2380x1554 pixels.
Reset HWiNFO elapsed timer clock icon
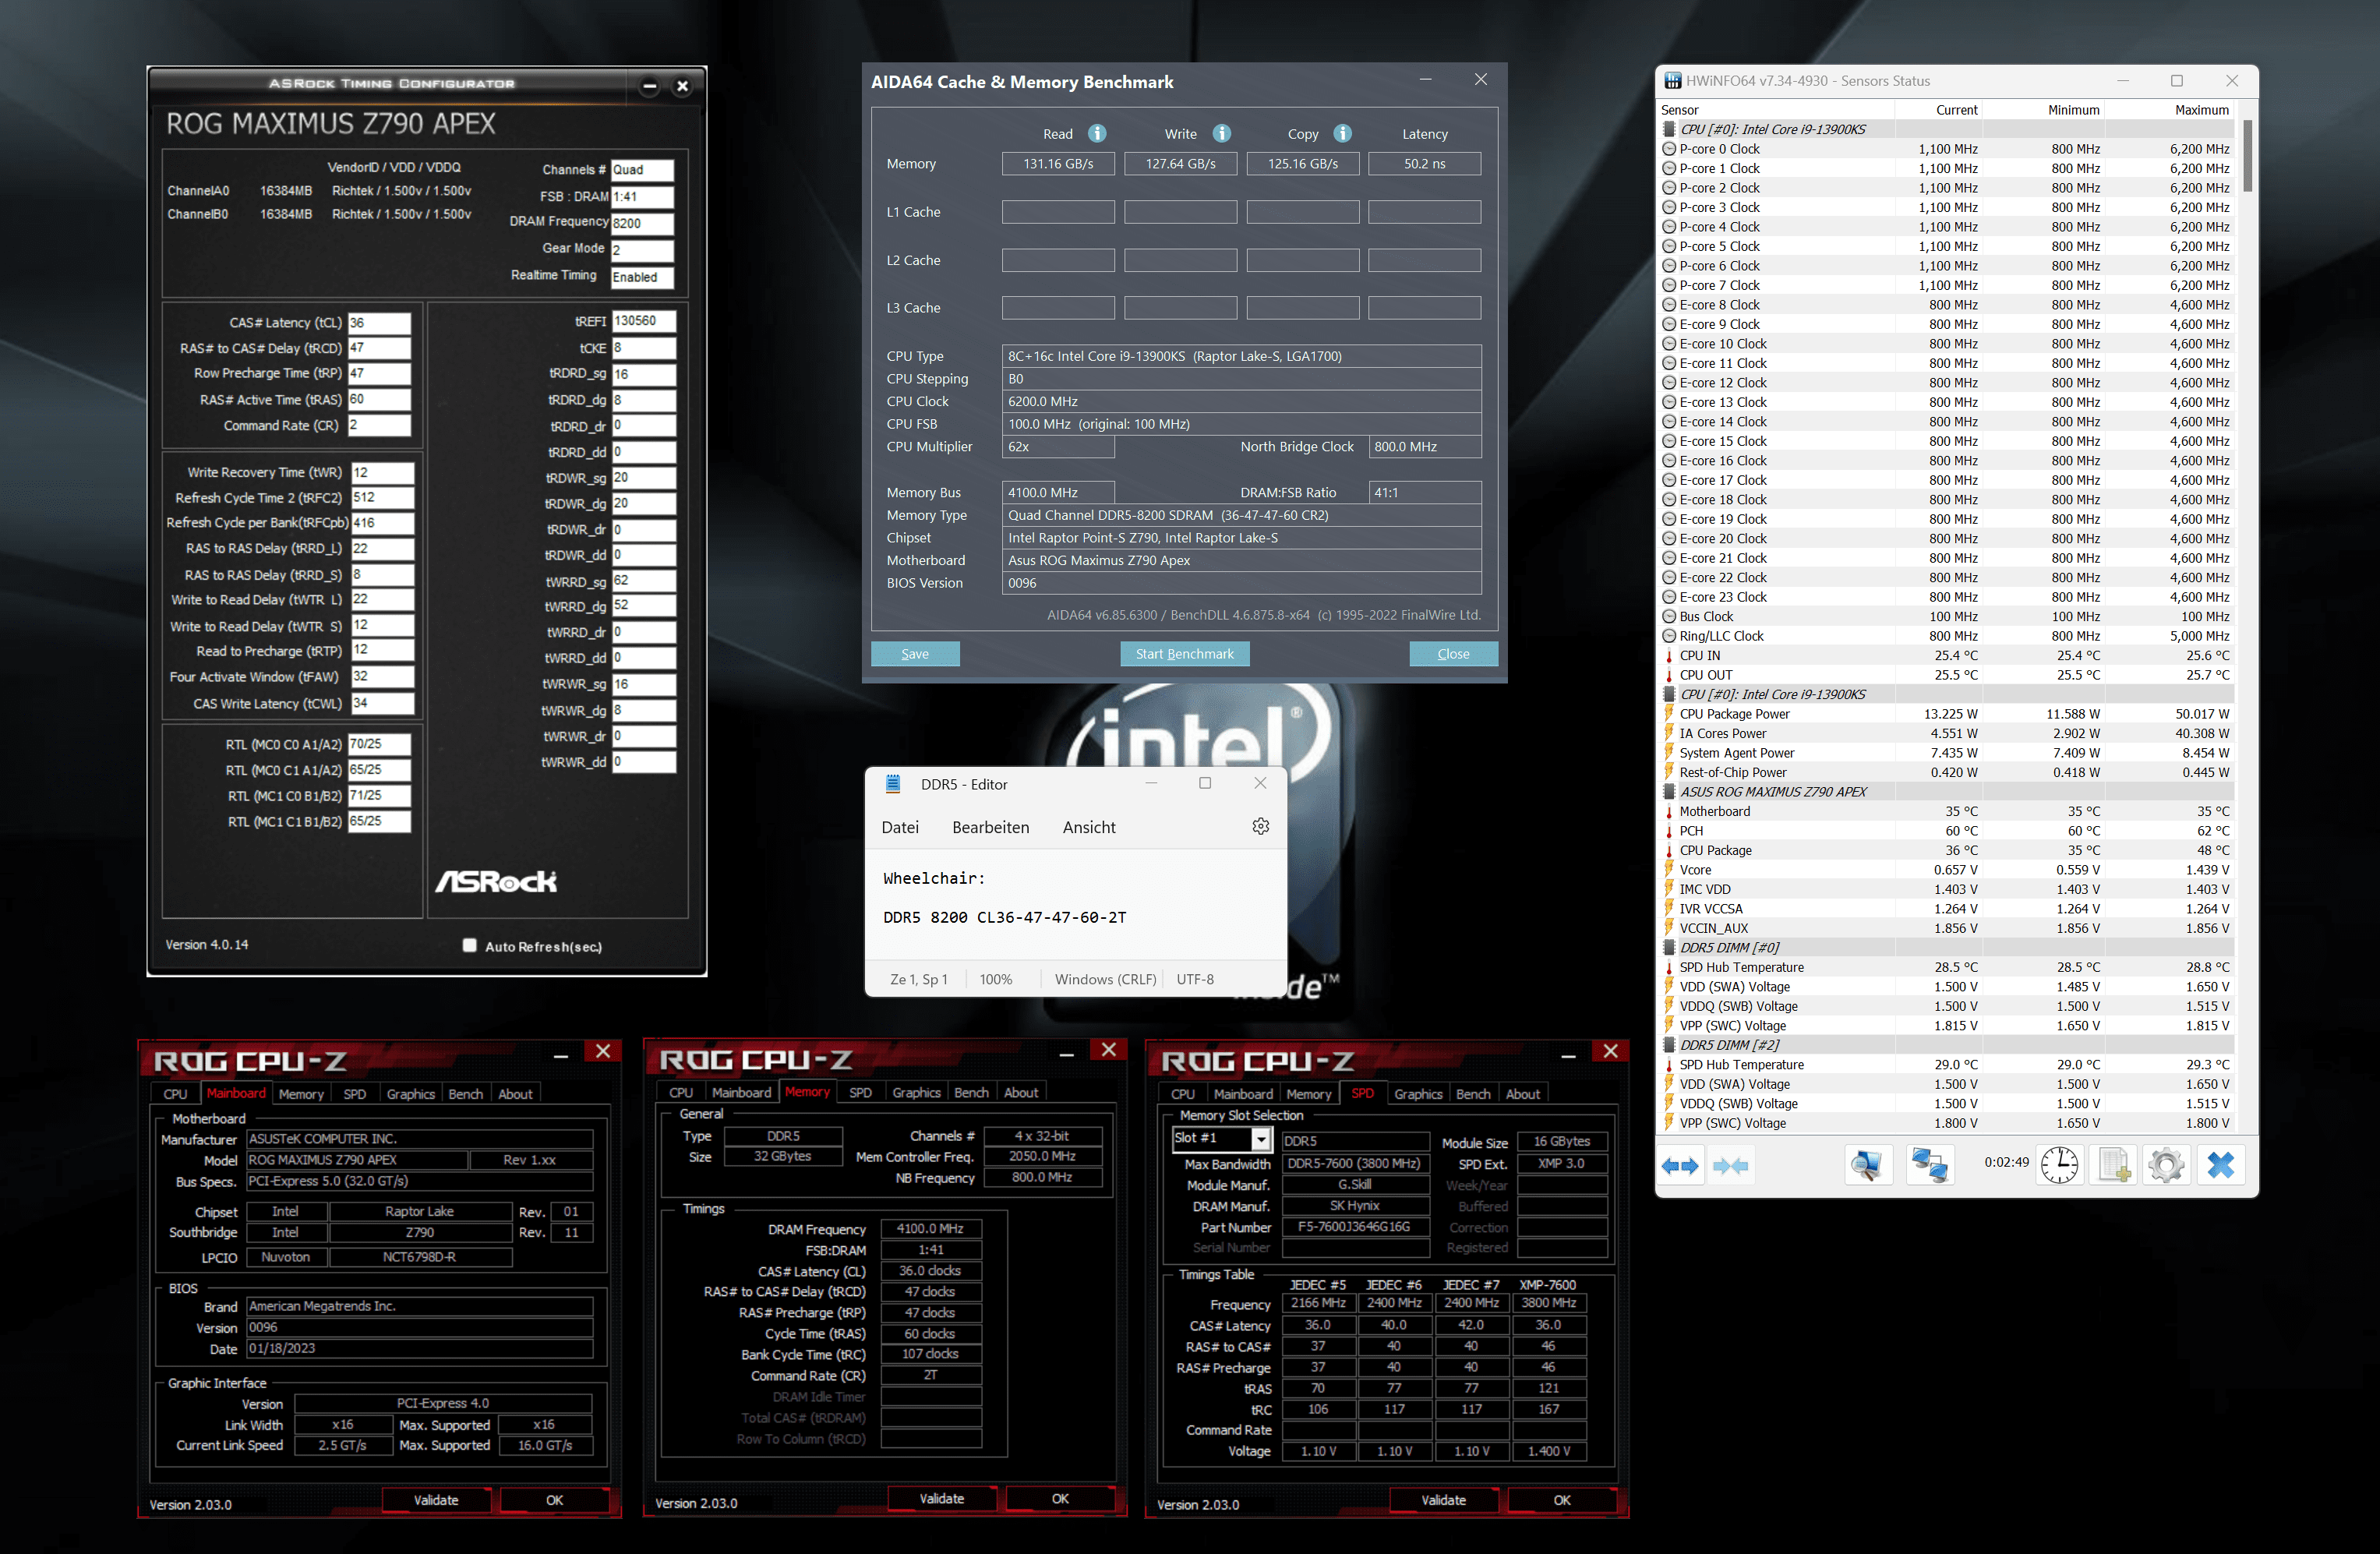[x=2059, y=1166]
